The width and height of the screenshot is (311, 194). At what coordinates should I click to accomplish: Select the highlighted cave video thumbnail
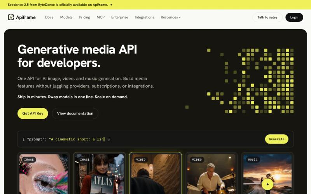pyautogui.click(x=155, y=174)
